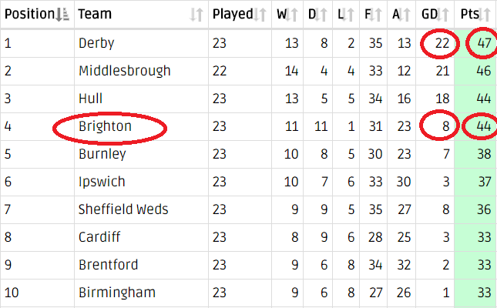Click the GD column sort arrows
The height and width of the screenshot is (308, 497).
click(x=443, y=15)
